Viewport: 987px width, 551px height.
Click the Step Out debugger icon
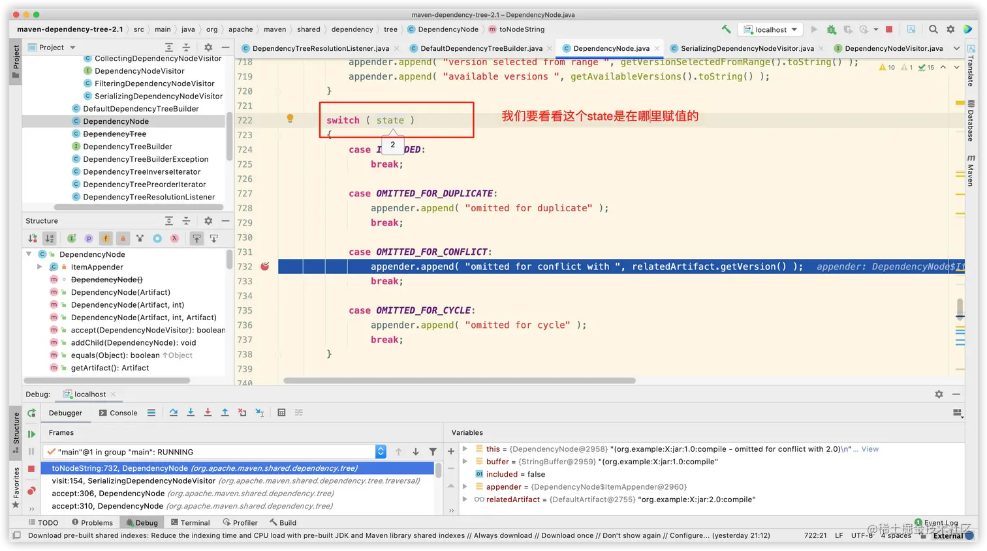[x=225, y=413]
